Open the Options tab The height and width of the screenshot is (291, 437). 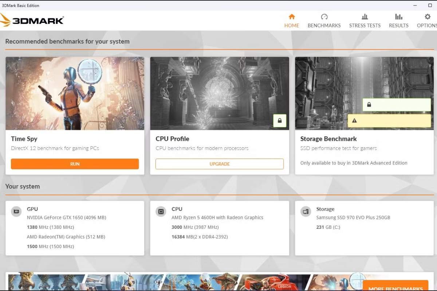(427, 21)
